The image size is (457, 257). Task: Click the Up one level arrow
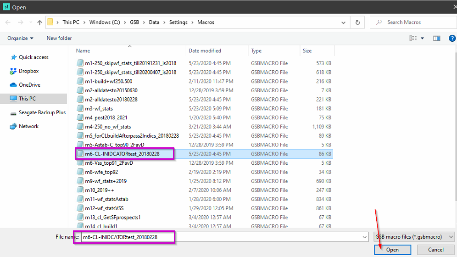point(39,22)
